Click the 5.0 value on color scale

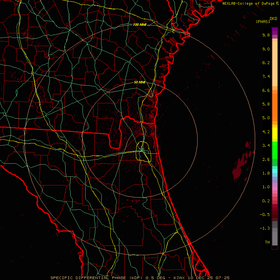pyautogui.click(x=266, y=118)
